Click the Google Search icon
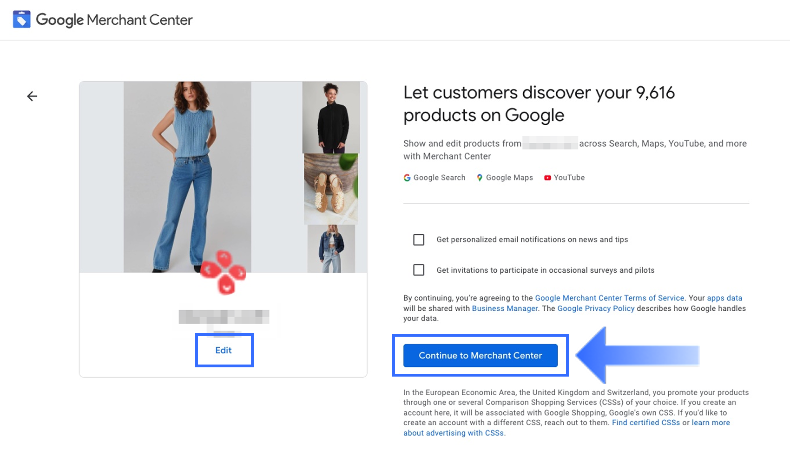The image size is (790, 461). (407, 178)
